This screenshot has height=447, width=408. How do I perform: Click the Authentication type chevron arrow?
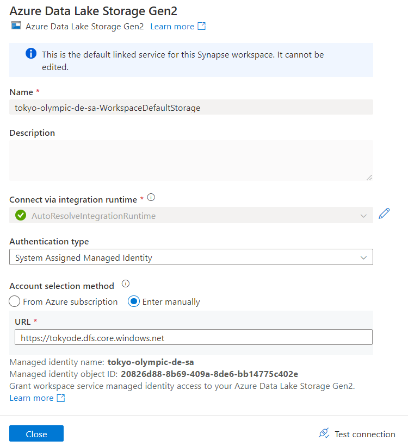click(363, 256)
